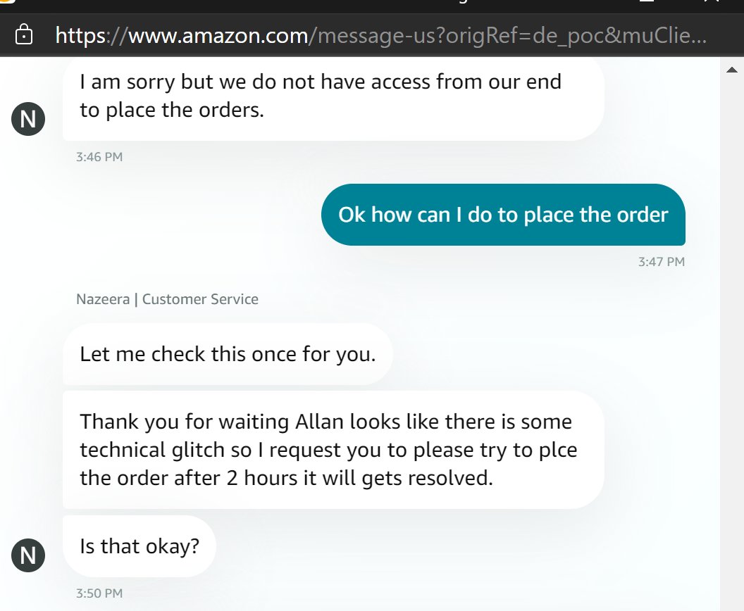Click the 3:46 PM timestamp
The width and height of the screenshot is (744, 611).
(x=99, y=157)
